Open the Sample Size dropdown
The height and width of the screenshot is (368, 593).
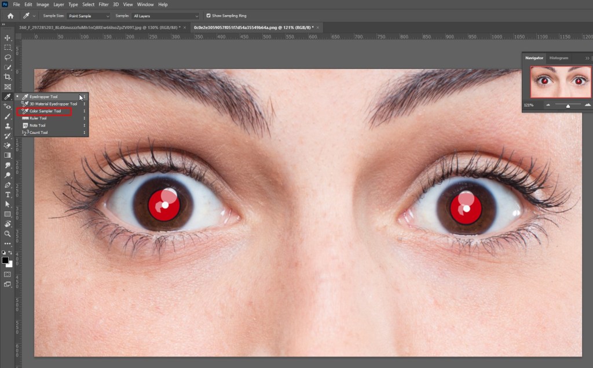point(89,16)
